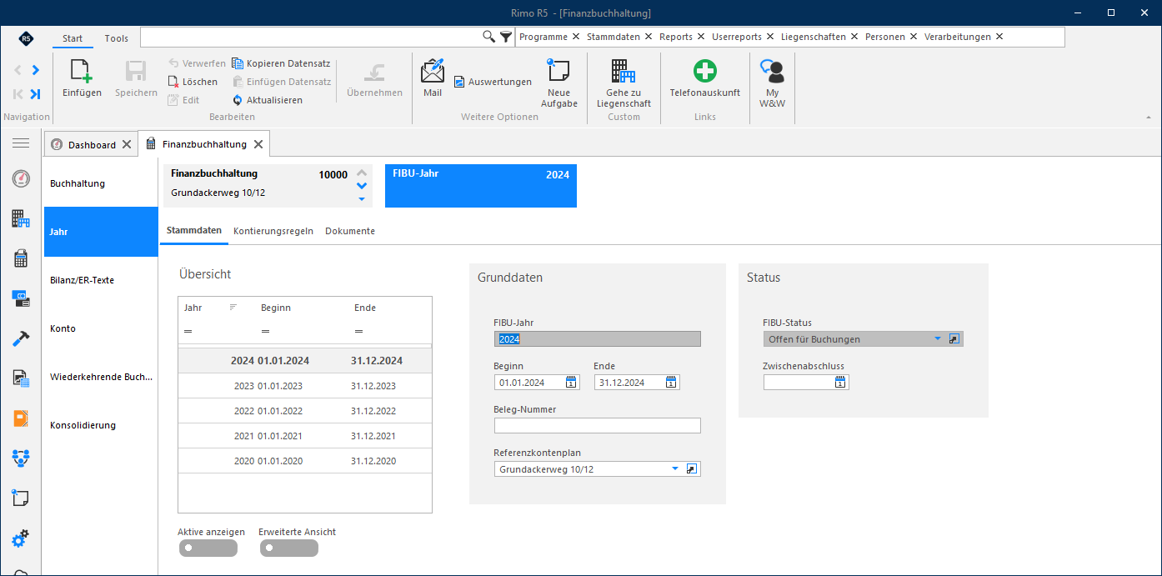
Task: Open the Dokumente tab
Action: tap(350, 231)
